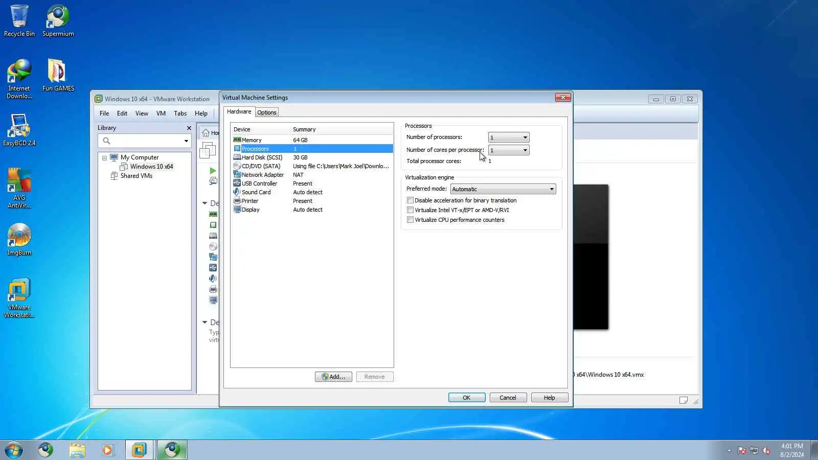Screen dimensions: 818x460
Task: Close the Library panel with its X
Action: click(189, 128)
